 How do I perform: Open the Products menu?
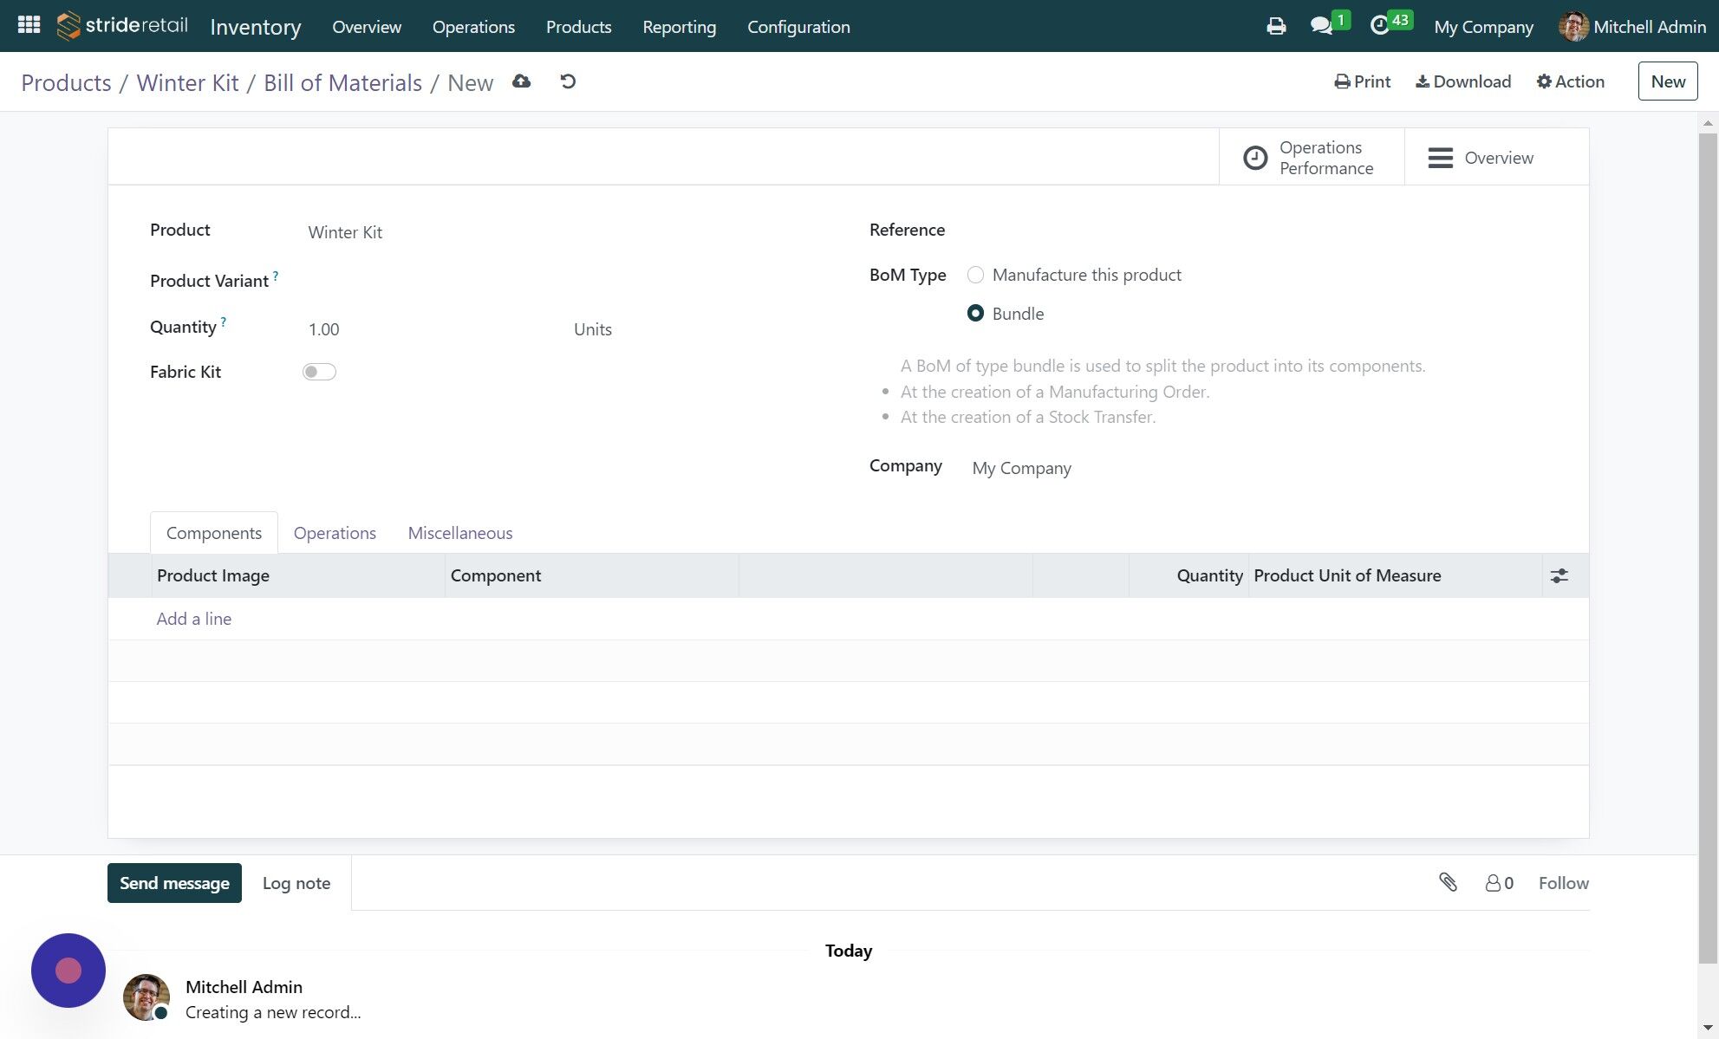click(x=579, y=27)
